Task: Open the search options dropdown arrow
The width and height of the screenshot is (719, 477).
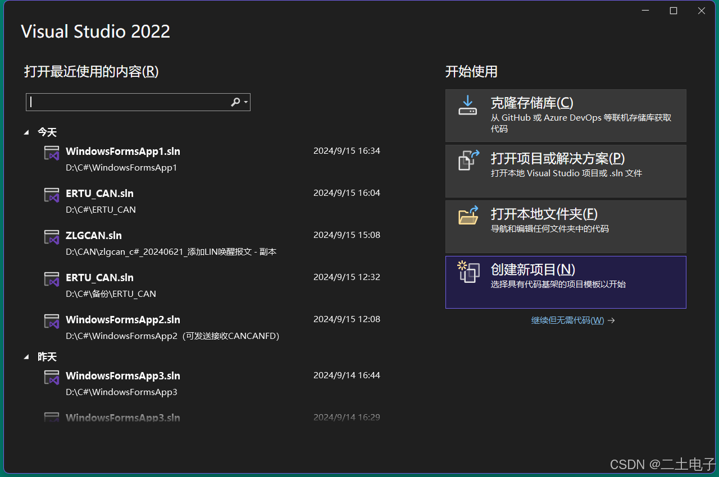Action: coord(246,103)
